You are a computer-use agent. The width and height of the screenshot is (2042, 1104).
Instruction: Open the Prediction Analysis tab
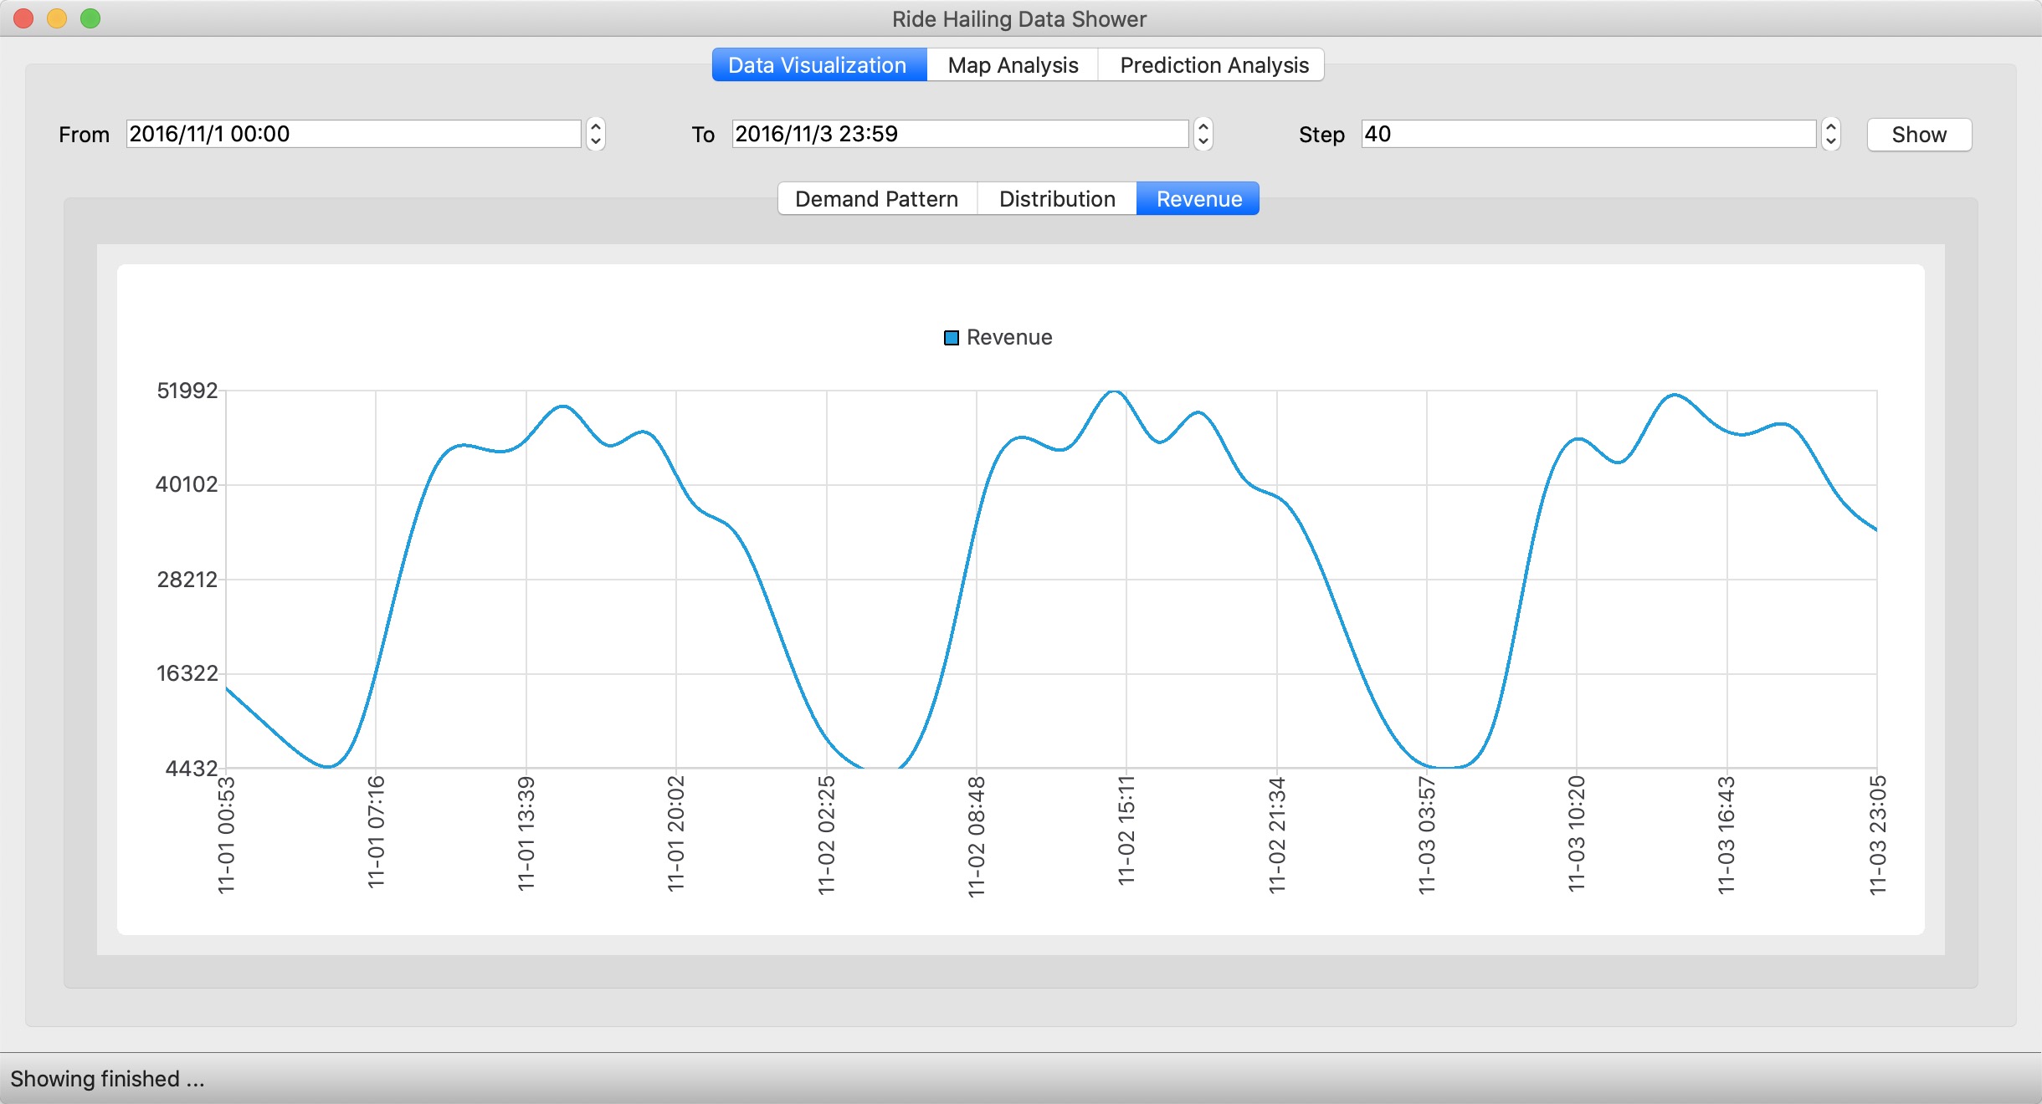1213,65
